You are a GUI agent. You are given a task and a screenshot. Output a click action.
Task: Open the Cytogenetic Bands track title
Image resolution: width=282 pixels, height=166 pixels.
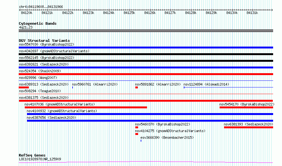(x=38, y=23)
